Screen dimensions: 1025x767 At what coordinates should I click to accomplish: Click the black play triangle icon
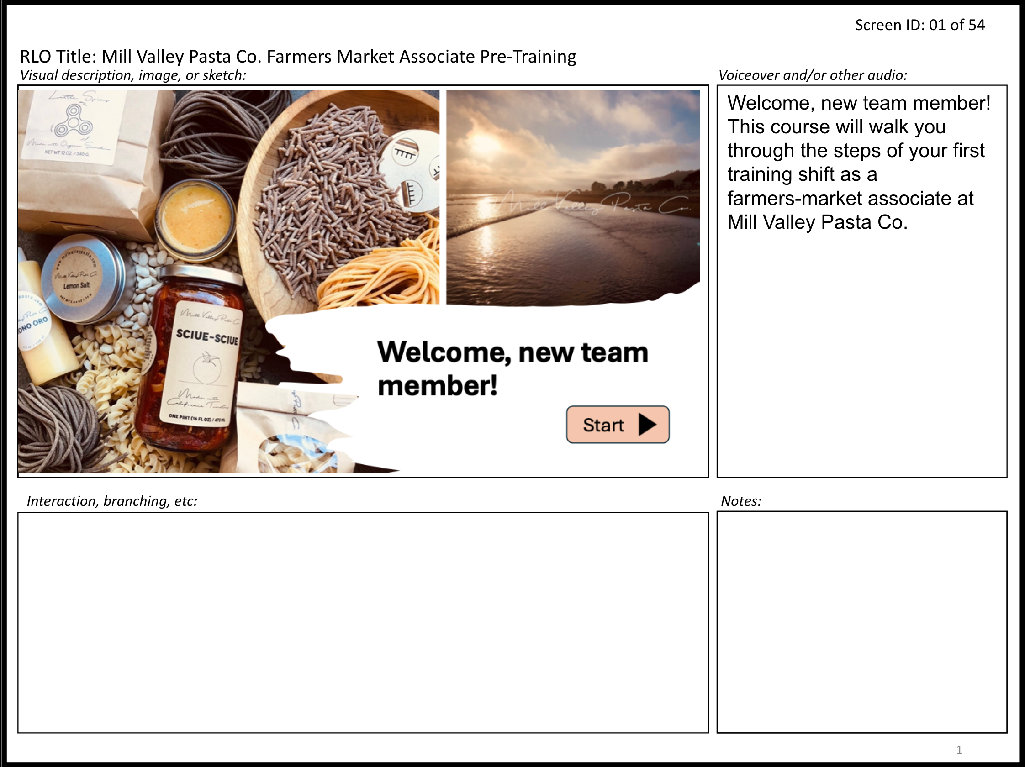pos(647,424)
